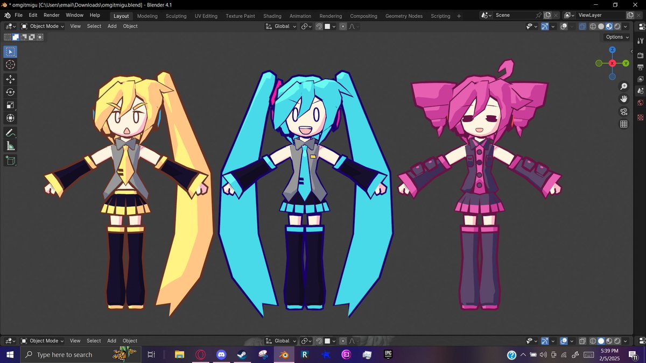
Task: Click the hand pan view button
Action: 624,99
